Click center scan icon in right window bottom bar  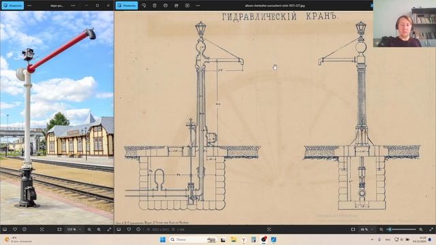[x=269, y=229]
